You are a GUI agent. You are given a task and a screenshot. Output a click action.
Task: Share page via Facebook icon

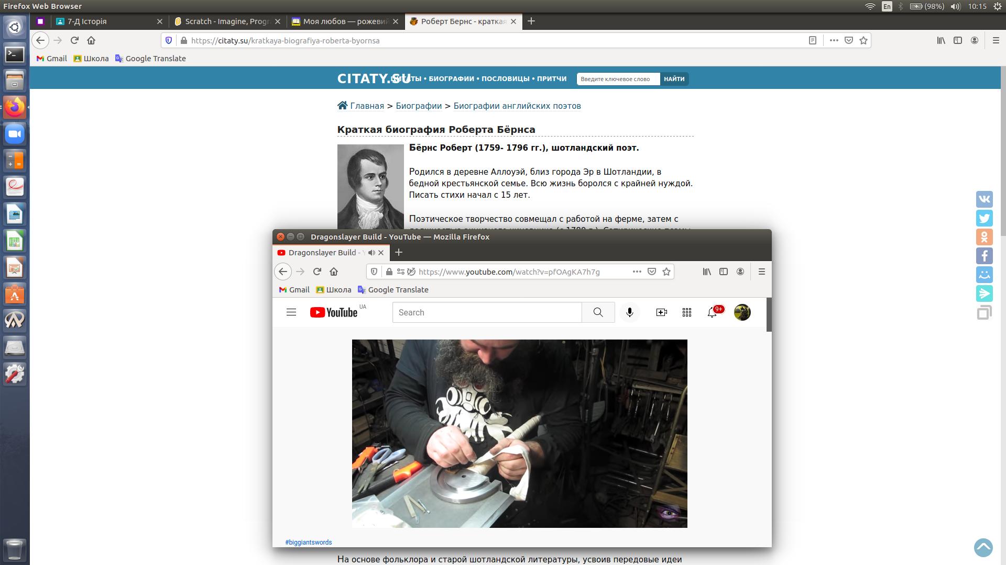pos(984,256)
